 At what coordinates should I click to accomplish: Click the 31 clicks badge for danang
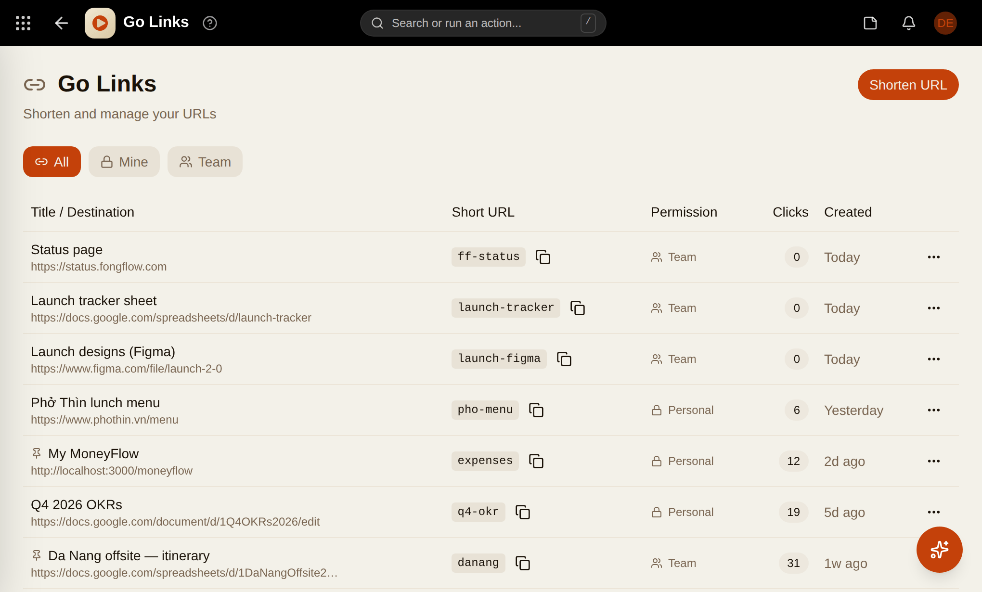tap(793, 563)
